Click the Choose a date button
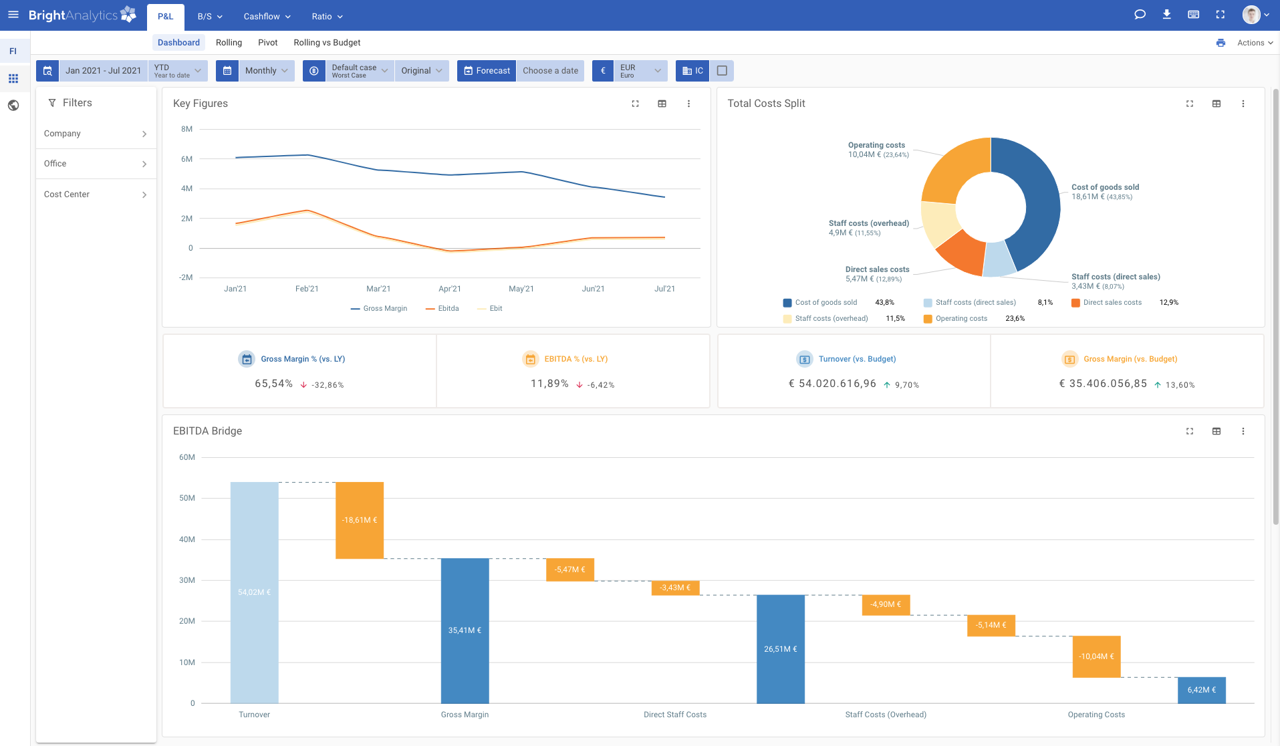This screenshot has width=1280, height=746. click(x=549, y=70)
